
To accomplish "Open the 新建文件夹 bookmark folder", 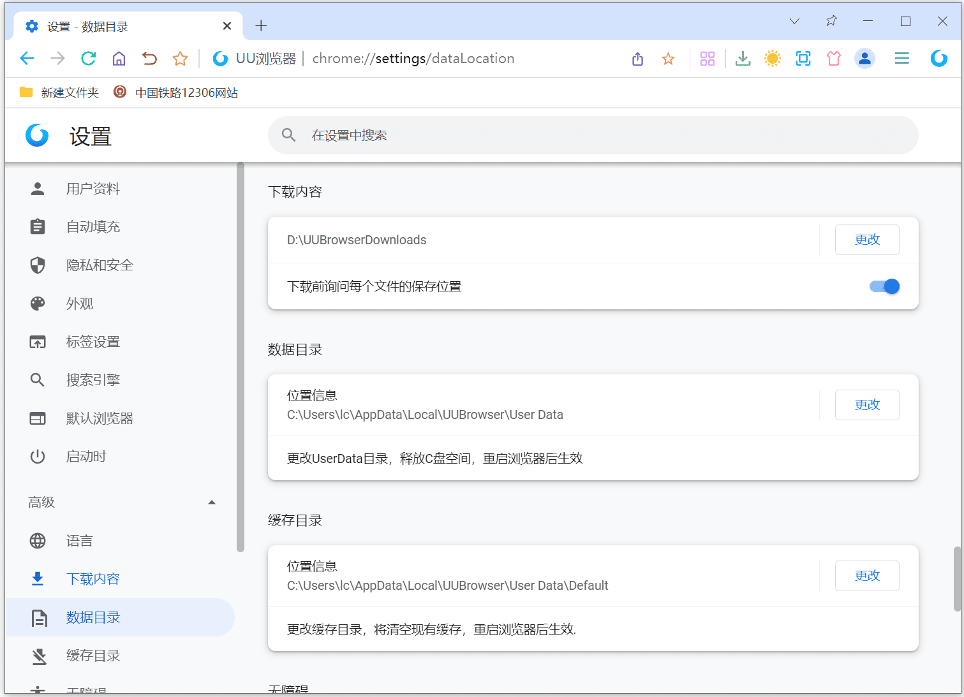I will point(59,92).
